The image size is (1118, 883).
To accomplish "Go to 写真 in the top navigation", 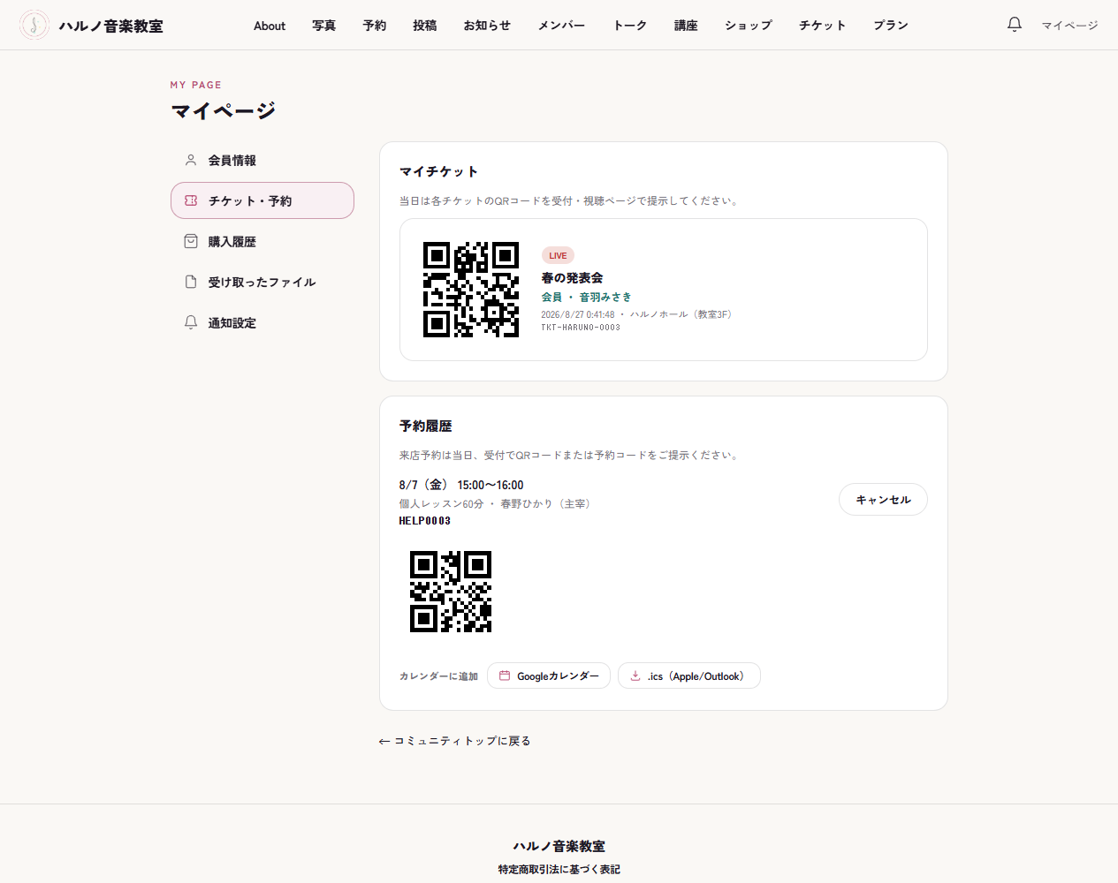I will [324, 26].
